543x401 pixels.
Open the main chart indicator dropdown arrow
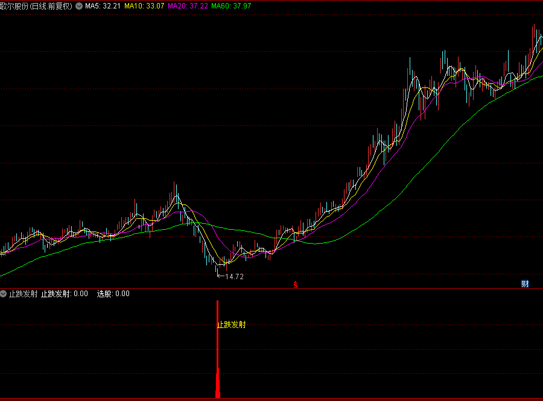[x=79, y=6]
